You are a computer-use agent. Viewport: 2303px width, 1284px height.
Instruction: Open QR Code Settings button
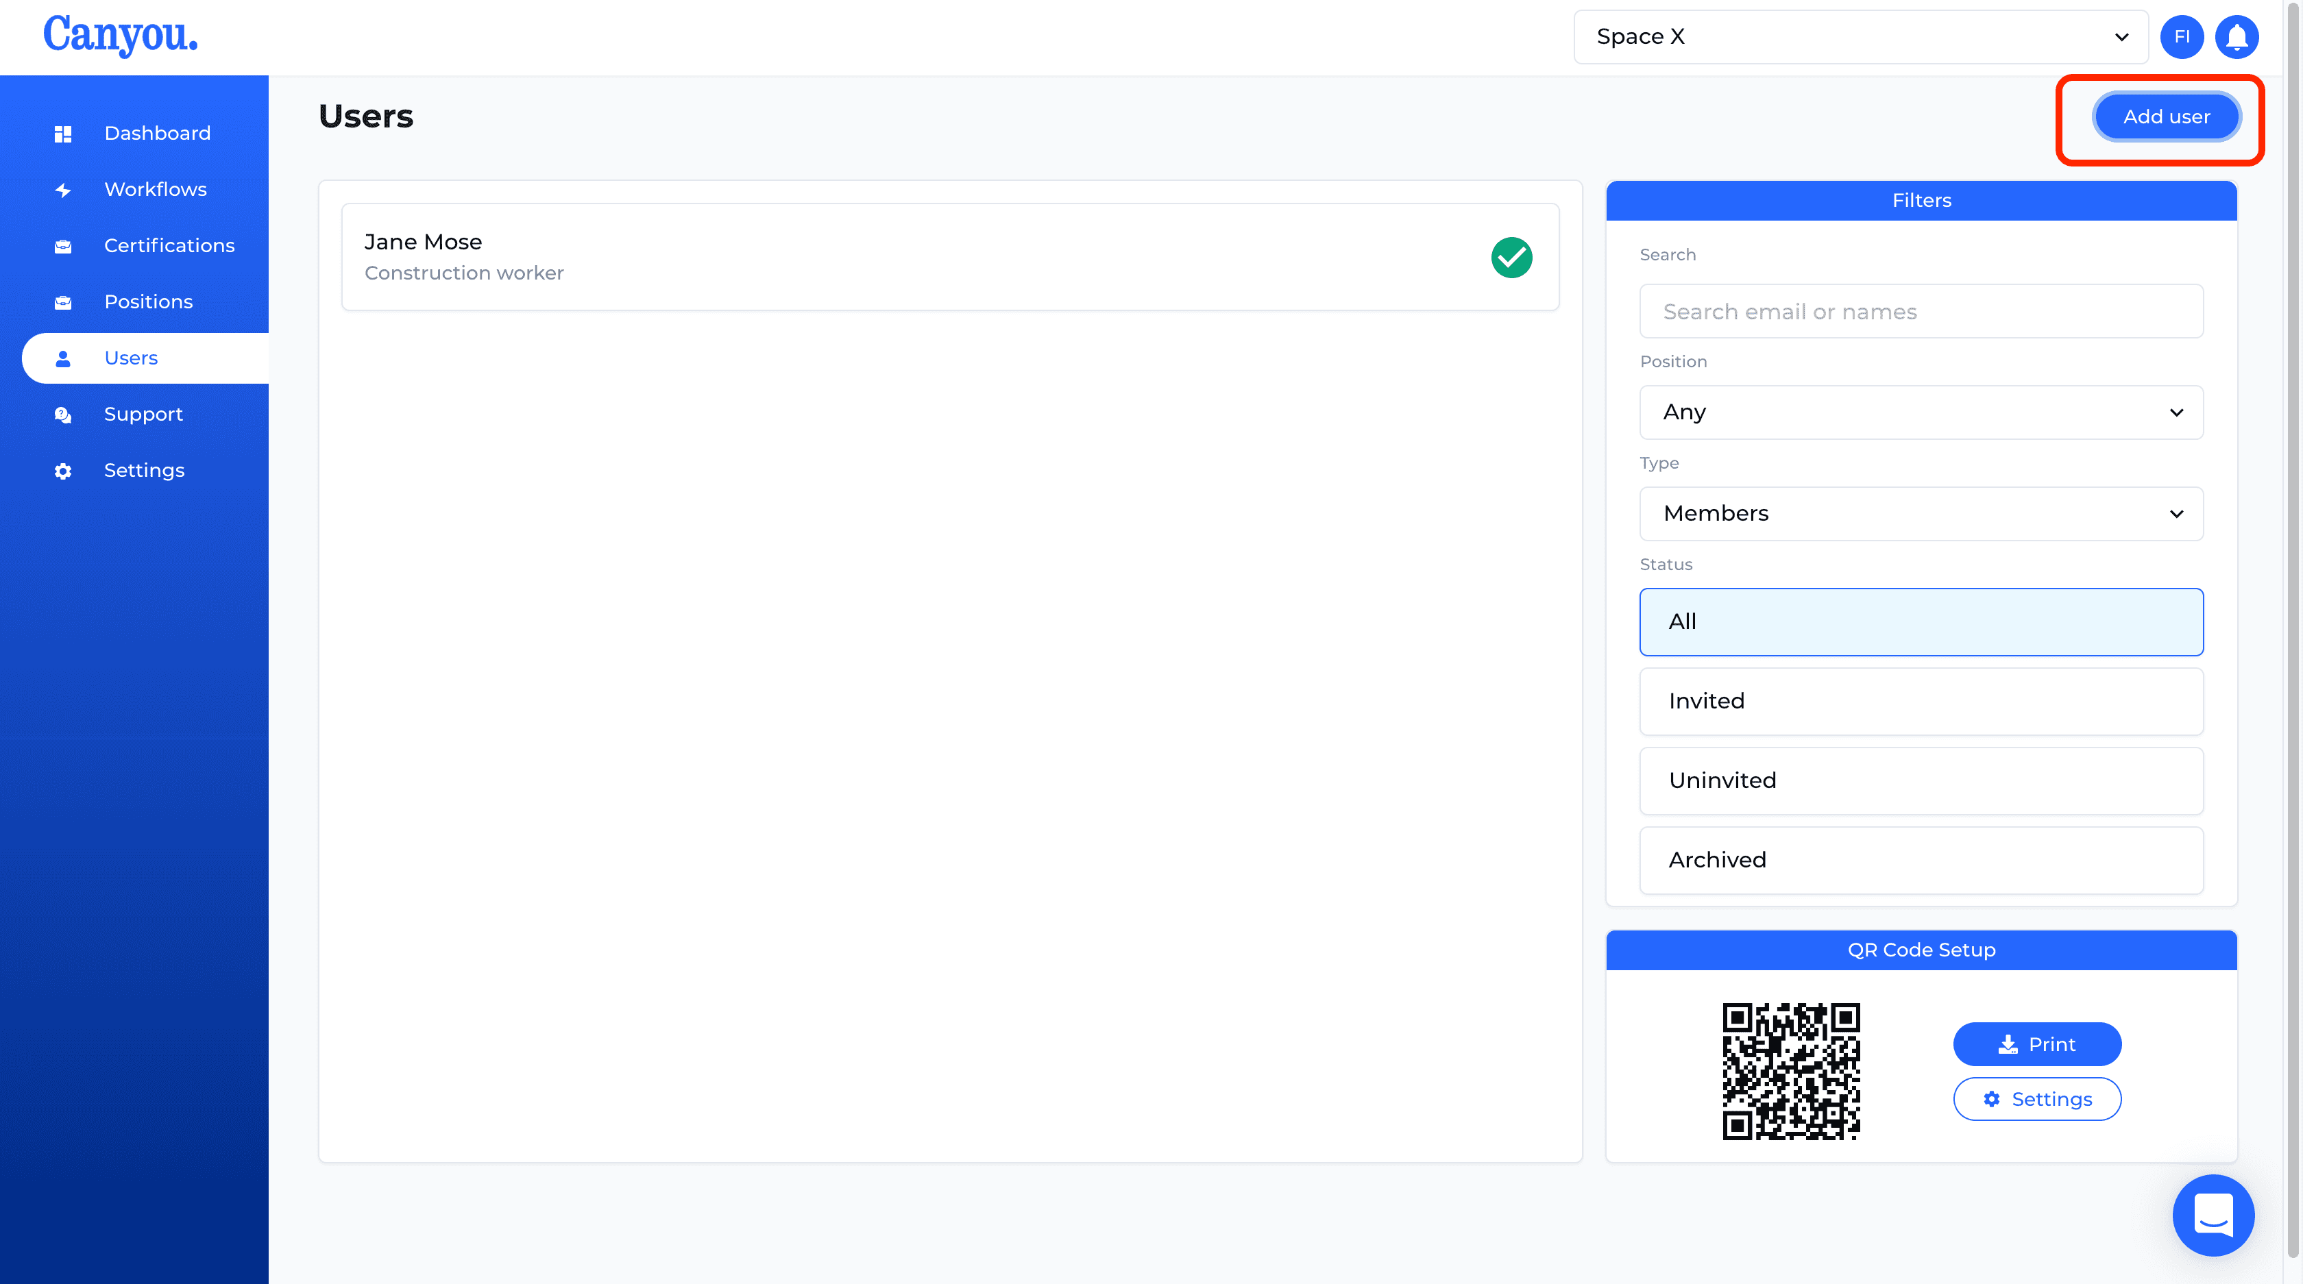[x=2036, y=1099]
